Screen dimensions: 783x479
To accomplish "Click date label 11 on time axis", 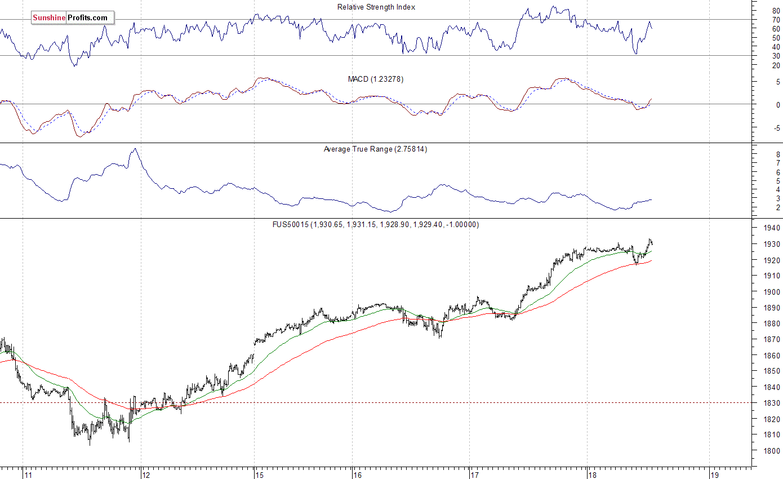I will (29, 474).
